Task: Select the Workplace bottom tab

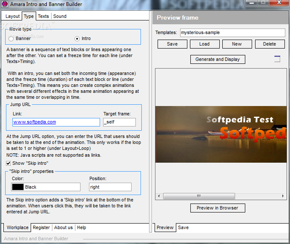Action: (x=17, y=227)
